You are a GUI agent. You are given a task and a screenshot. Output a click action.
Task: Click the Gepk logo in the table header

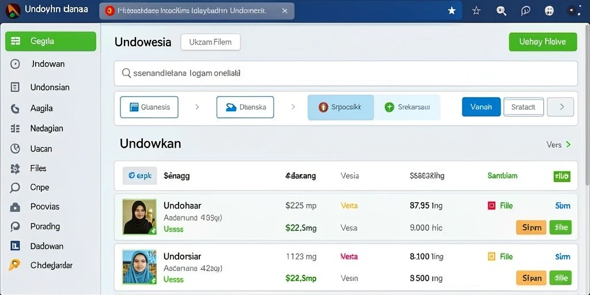(x=139, y=176)
